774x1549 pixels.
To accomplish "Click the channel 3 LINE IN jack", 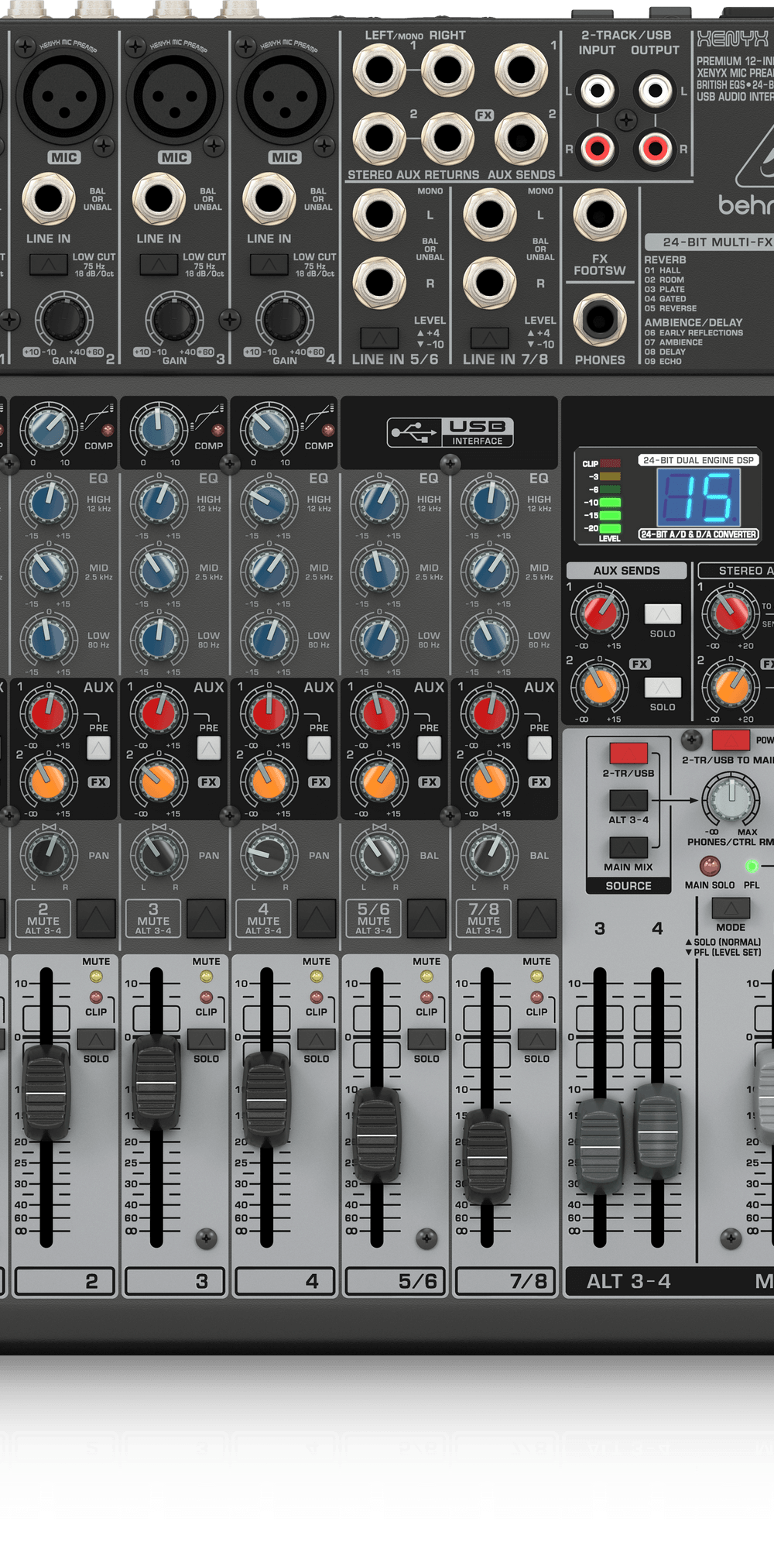I will pos(158,199).
